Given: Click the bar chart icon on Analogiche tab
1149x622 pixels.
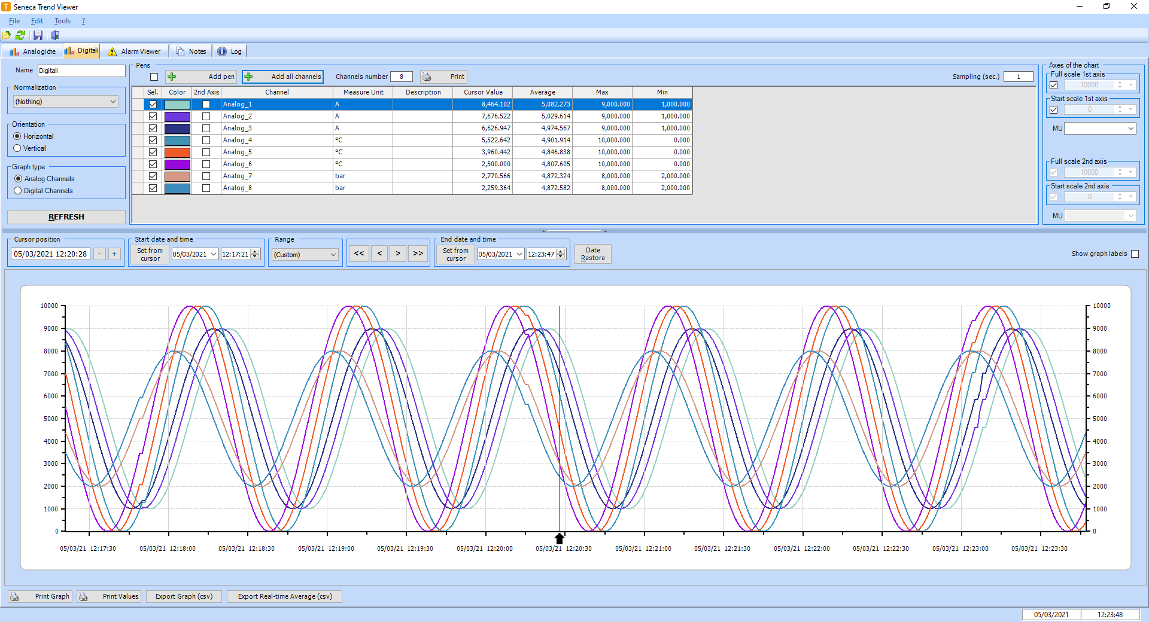Looking at the screenshot, I should [x=14, y=51].
